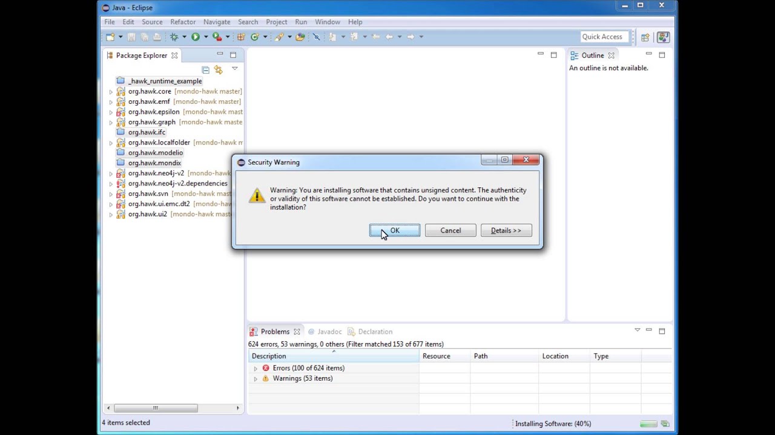
Task: Open the File menu
Action: click(x=110, y=22)
